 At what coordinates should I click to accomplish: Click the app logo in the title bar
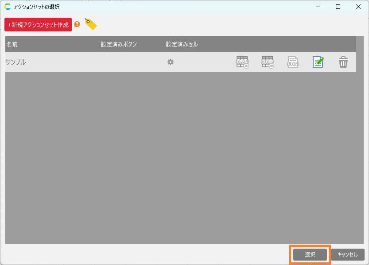[8, 7]
